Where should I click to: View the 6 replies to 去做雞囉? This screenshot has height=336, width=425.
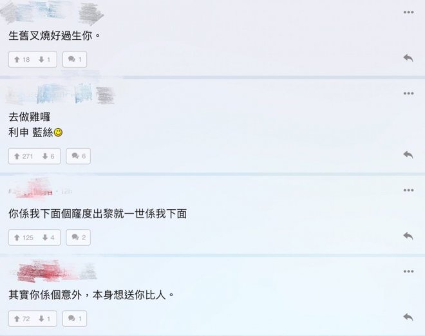pyautogui.click(x=79, y=156)
